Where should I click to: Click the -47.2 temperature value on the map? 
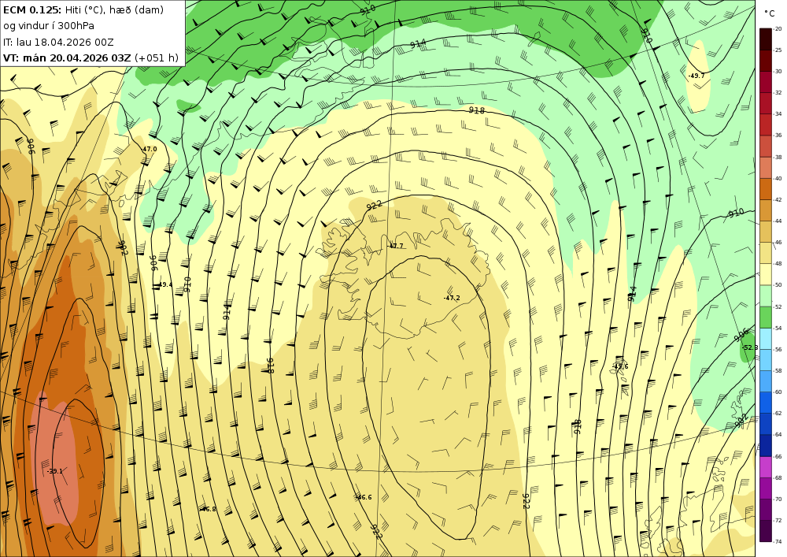452,298
